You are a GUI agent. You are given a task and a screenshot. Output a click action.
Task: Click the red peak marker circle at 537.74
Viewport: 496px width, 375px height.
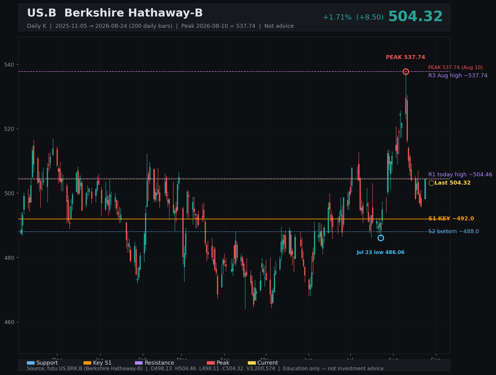(x=406, y=72)
